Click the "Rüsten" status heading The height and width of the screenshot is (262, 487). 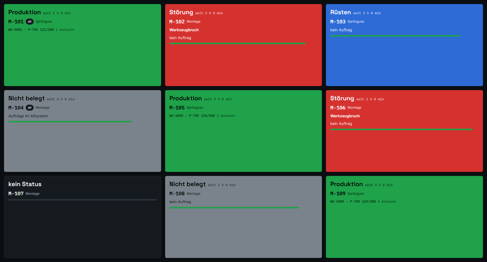point(341,12)
